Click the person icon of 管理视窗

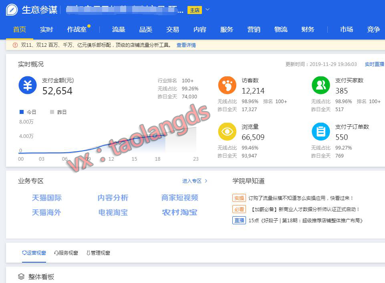point(89,253)
